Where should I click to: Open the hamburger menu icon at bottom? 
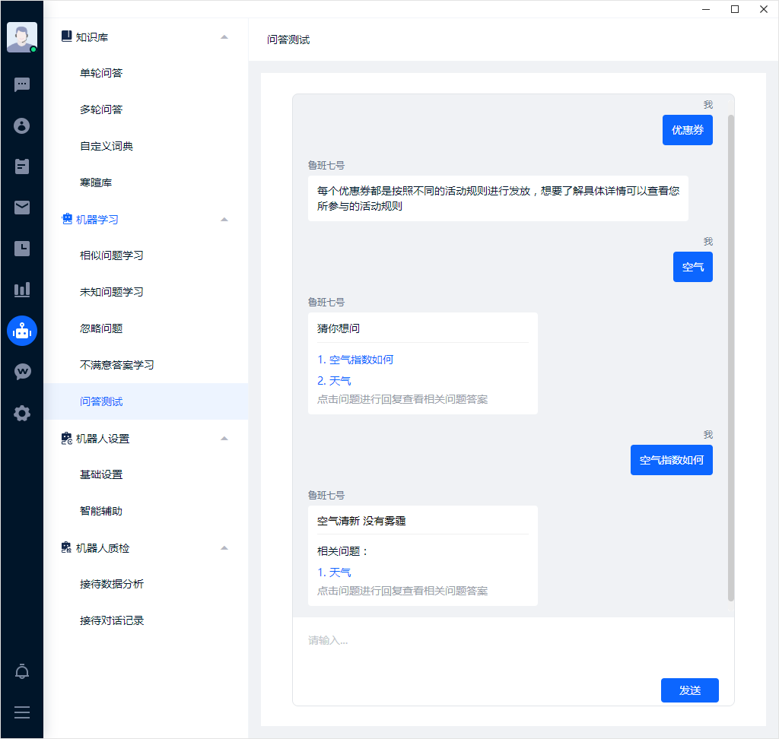pyautogui.click(x=22, y=712)
